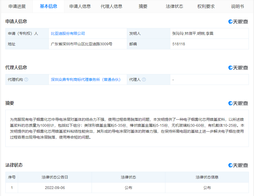Select the postal code 518118
The height and width of the screenshot is (196, 254).
[179, 44]
